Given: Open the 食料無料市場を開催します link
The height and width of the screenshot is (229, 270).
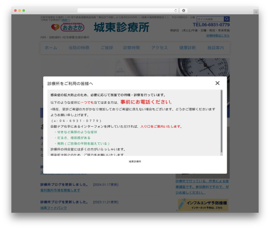Looking at the screenshot, I should [x=60, y=191].
